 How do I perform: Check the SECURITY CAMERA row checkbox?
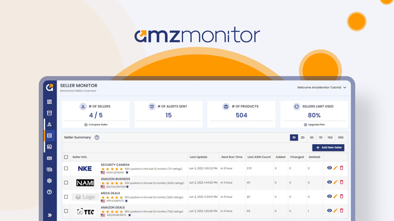pos(66,168)
